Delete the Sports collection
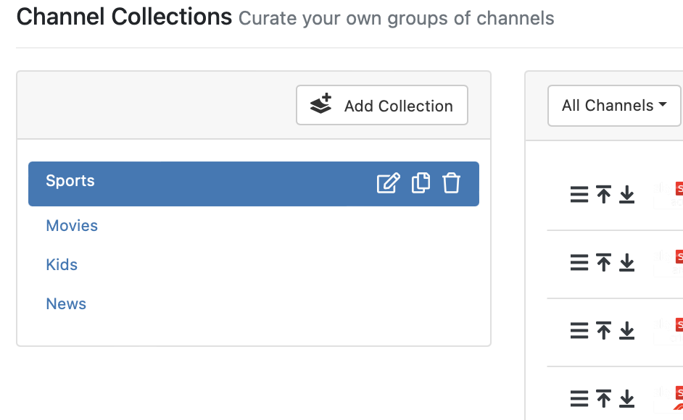This screenshot has width=683, height=420. (452, 183)
